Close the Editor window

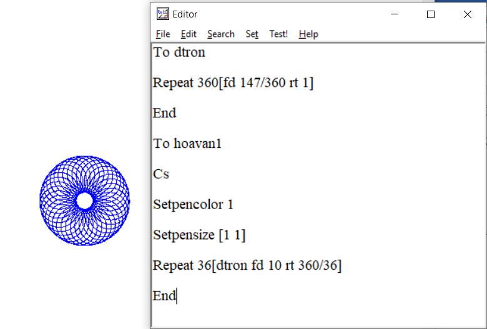pyautogui.click(x=467, y=14)
